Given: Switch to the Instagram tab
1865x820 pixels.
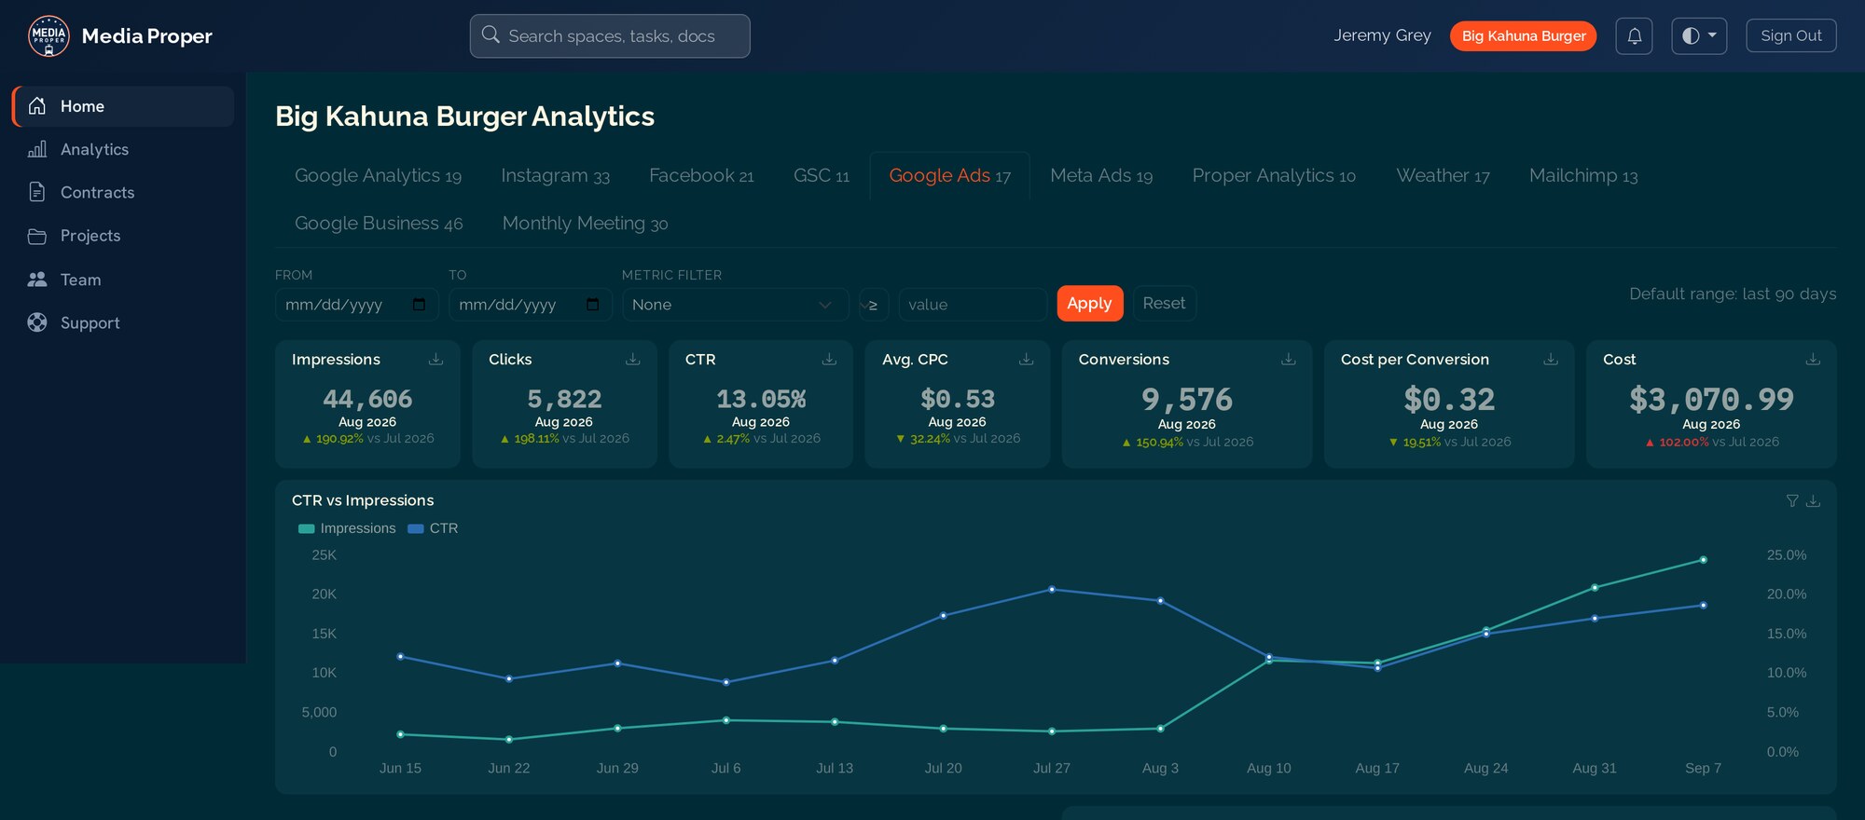Looking at the screenshot, I should [555, 176].
